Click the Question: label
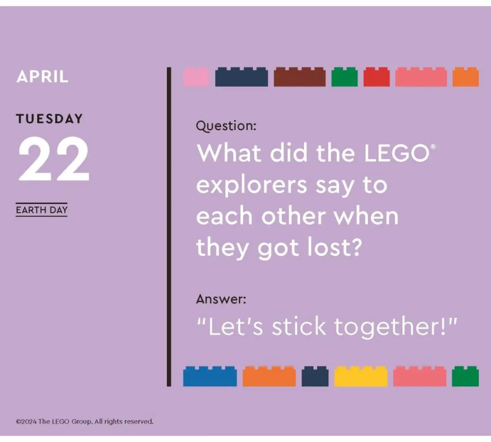Viewport: 491px width, 442px height. pos(226,126)
